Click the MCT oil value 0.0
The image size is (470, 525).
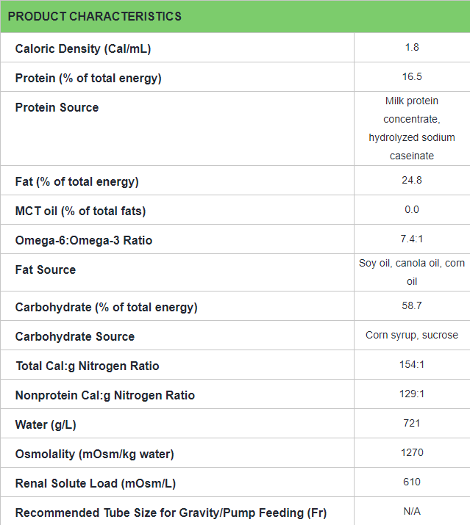coord(412,209)
